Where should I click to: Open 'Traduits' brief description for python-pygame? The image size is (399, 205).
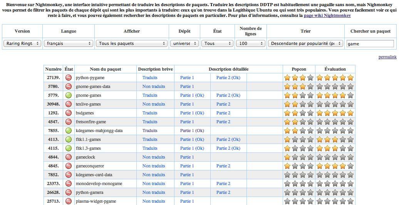(150, 78)
